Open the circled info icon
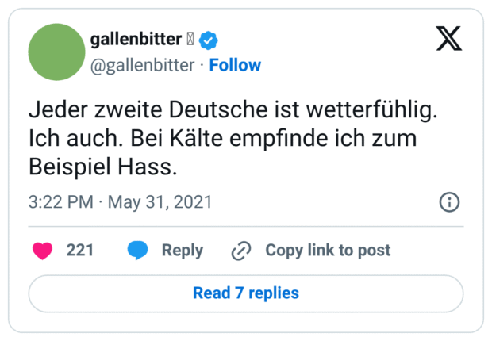Screen dimensions: 492x341 pyautogui.click(x=449, y=202)
